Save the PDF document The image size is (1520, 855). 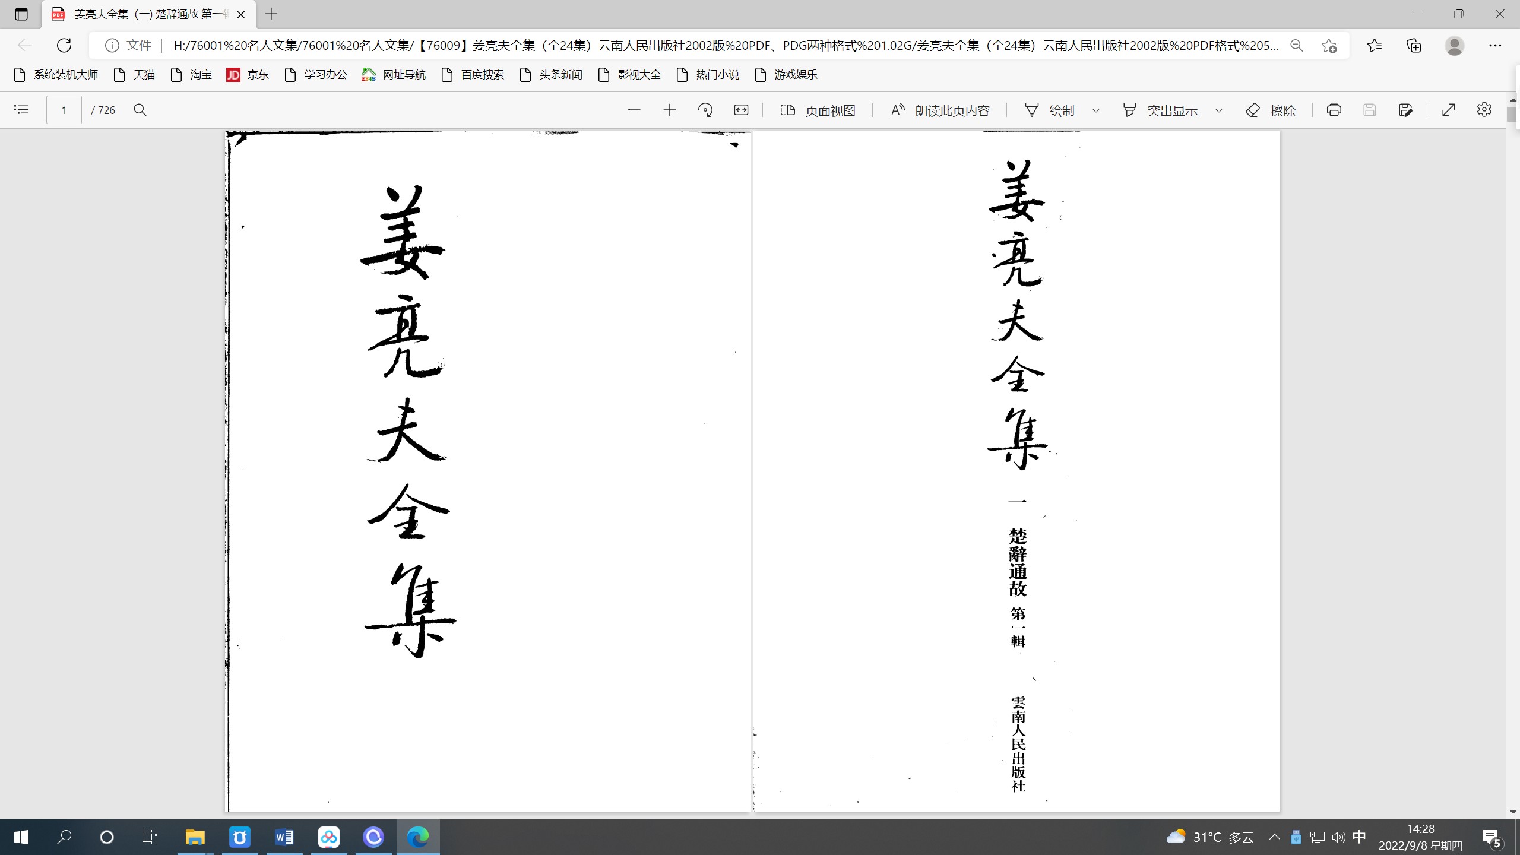click(x=1370, y=110)
